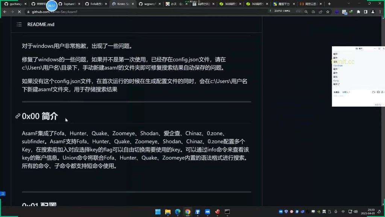Switch to the 补天 tab
Screen dimensions: 385x217
coord(177,4)
